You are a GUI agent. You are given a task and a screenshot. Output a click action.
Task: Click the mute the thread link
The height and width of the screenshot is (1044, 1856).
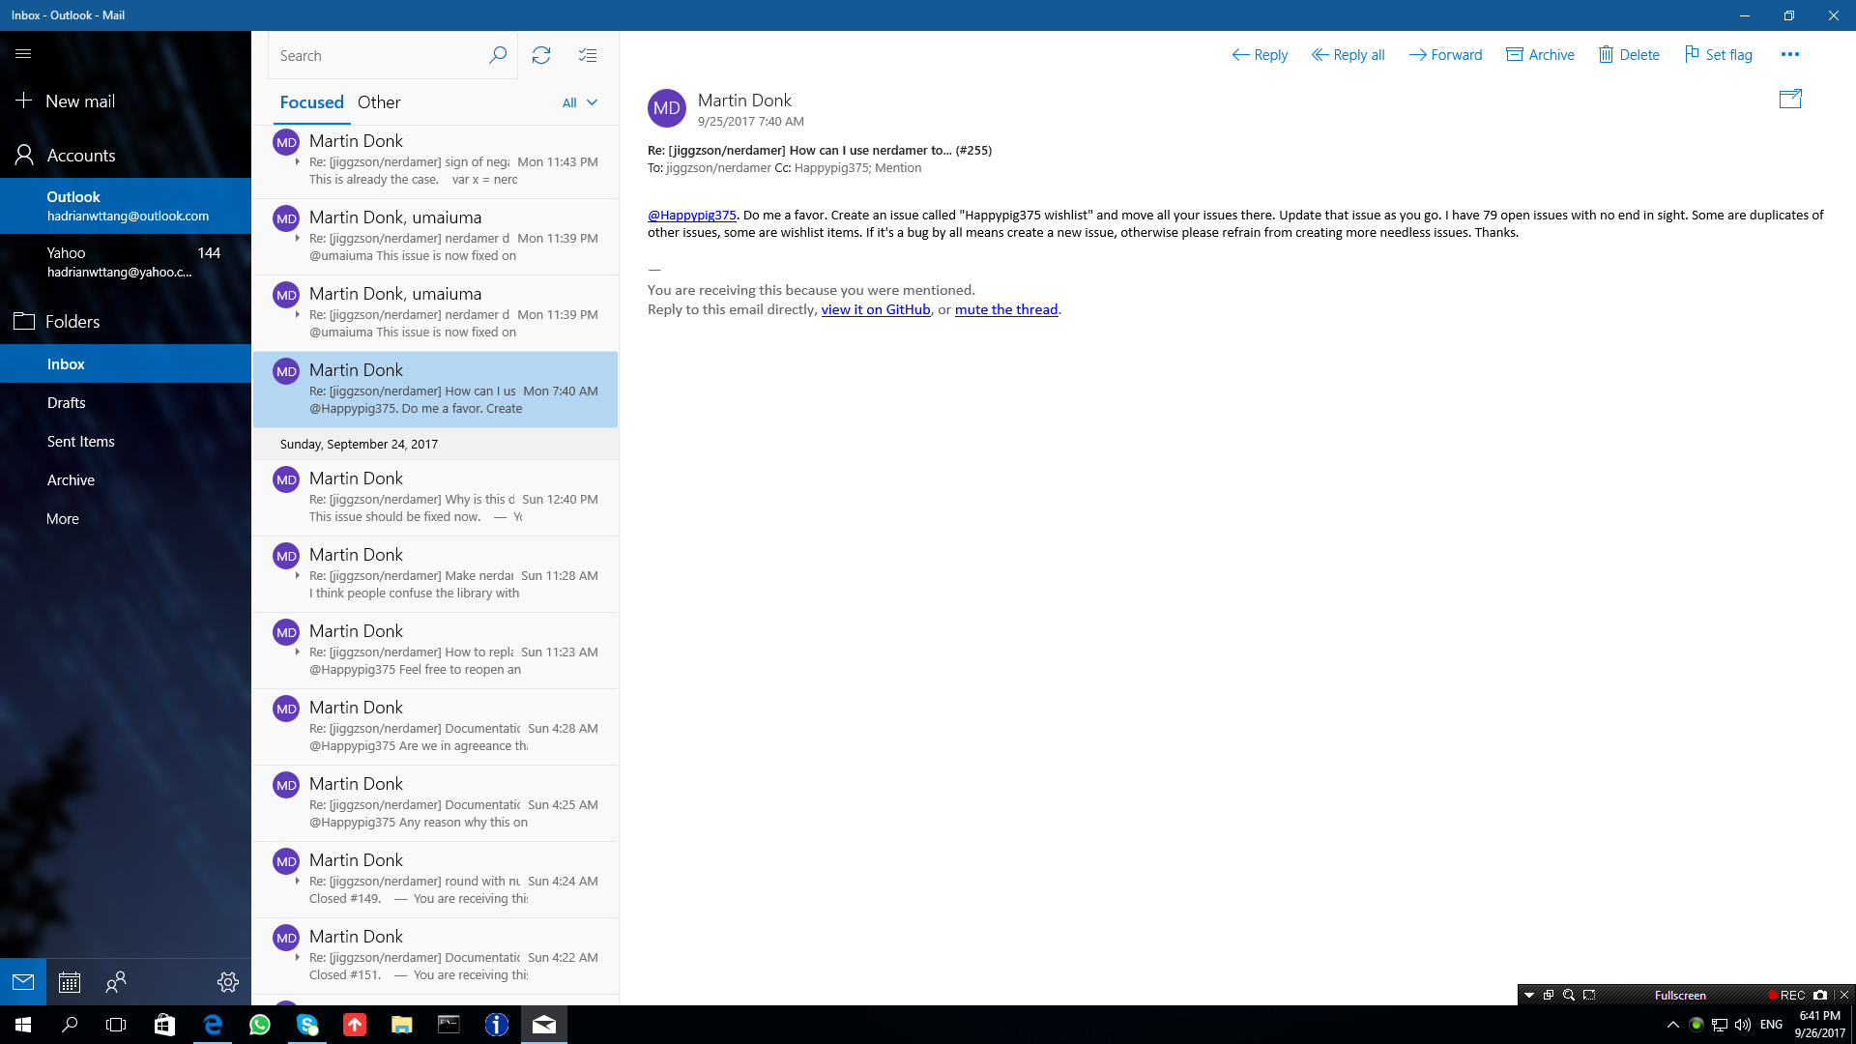click(x=1005, y=309)
